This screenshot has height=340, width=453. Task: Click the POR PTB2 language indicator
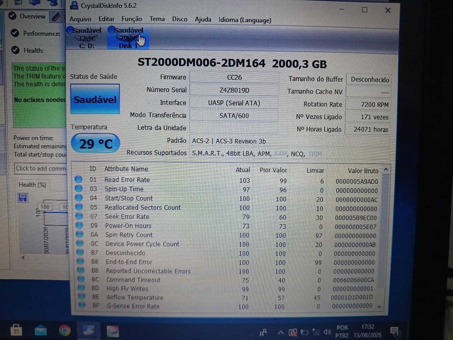point(342,331)
